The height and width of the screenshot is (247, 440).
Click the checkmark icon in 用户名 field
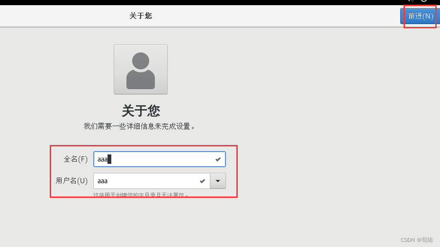[202, 181]
